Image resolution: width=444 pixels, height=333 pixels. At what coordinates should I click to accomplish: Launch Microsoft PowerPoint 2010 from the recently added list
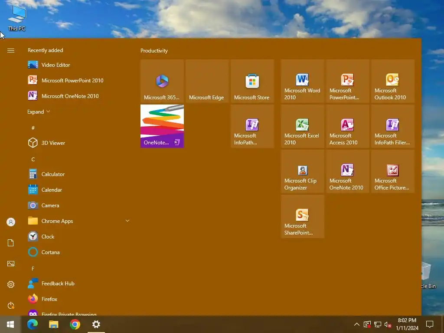78,80
